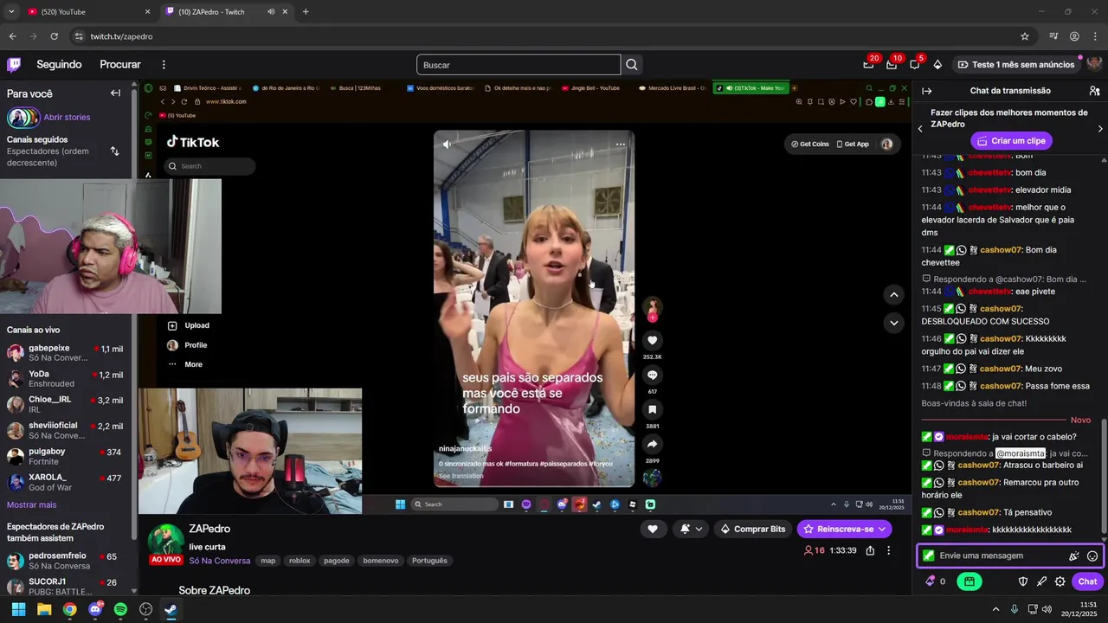1108x623 pixels.
Task: Open the notification bell dropdown for ZAPedro
Action: [690, 529]
